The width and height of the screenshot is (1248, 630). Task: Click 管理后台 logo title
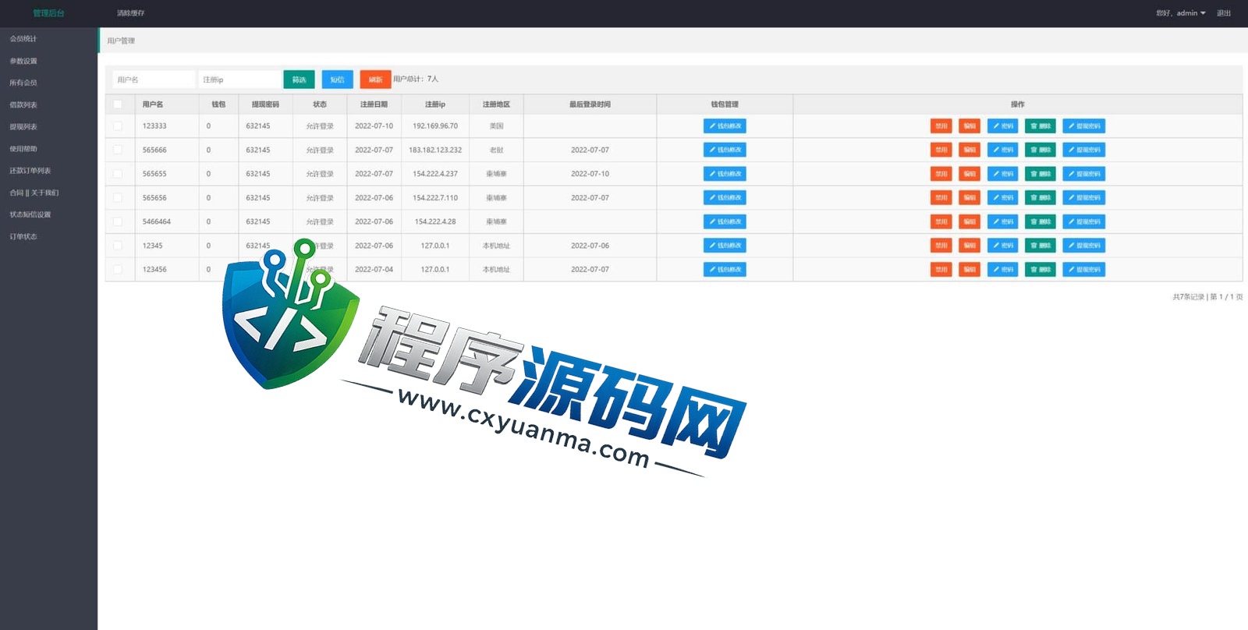[48, 13]
